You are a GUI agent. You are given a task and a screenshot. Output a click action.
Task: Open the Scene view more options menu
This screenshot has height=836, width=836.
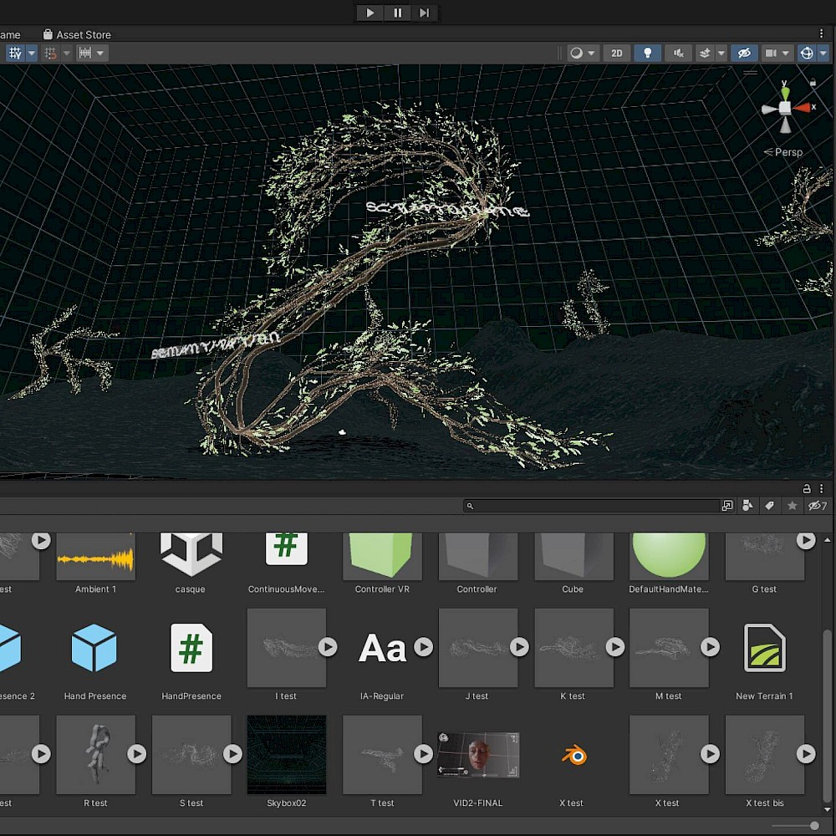pyautogui.click(x=821, y=33)
